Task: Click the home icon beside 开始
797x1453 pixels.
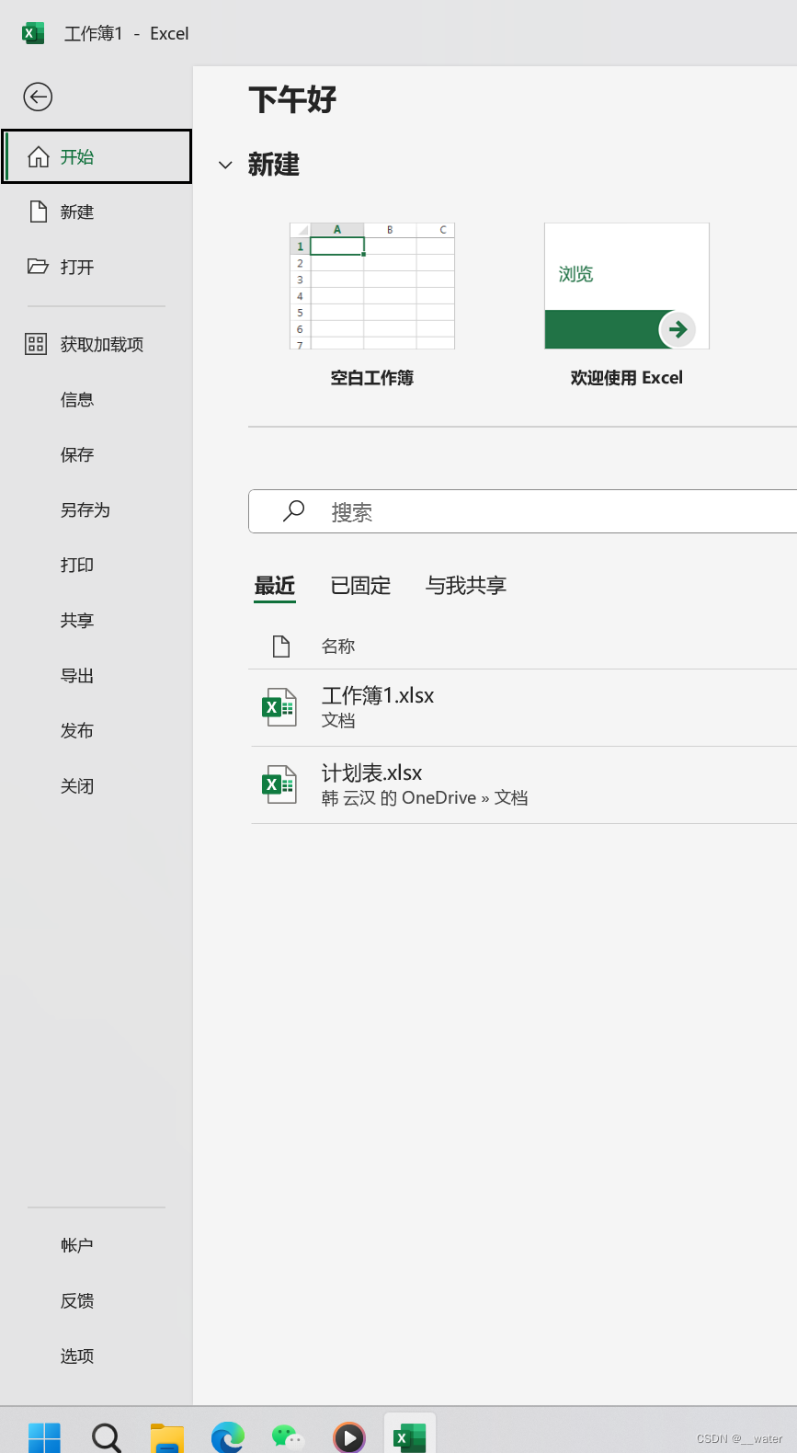Action: click(x=38, y=156)
